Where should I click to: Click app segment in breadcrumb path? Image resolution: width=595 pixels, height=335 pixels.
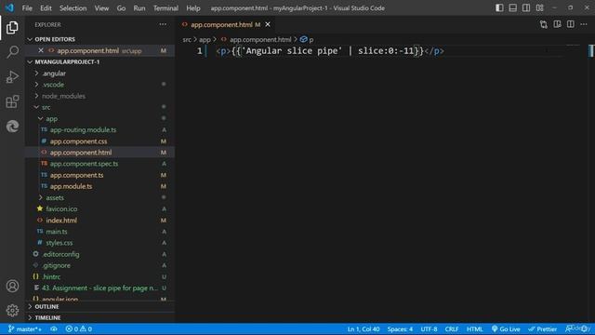point(205,39)
